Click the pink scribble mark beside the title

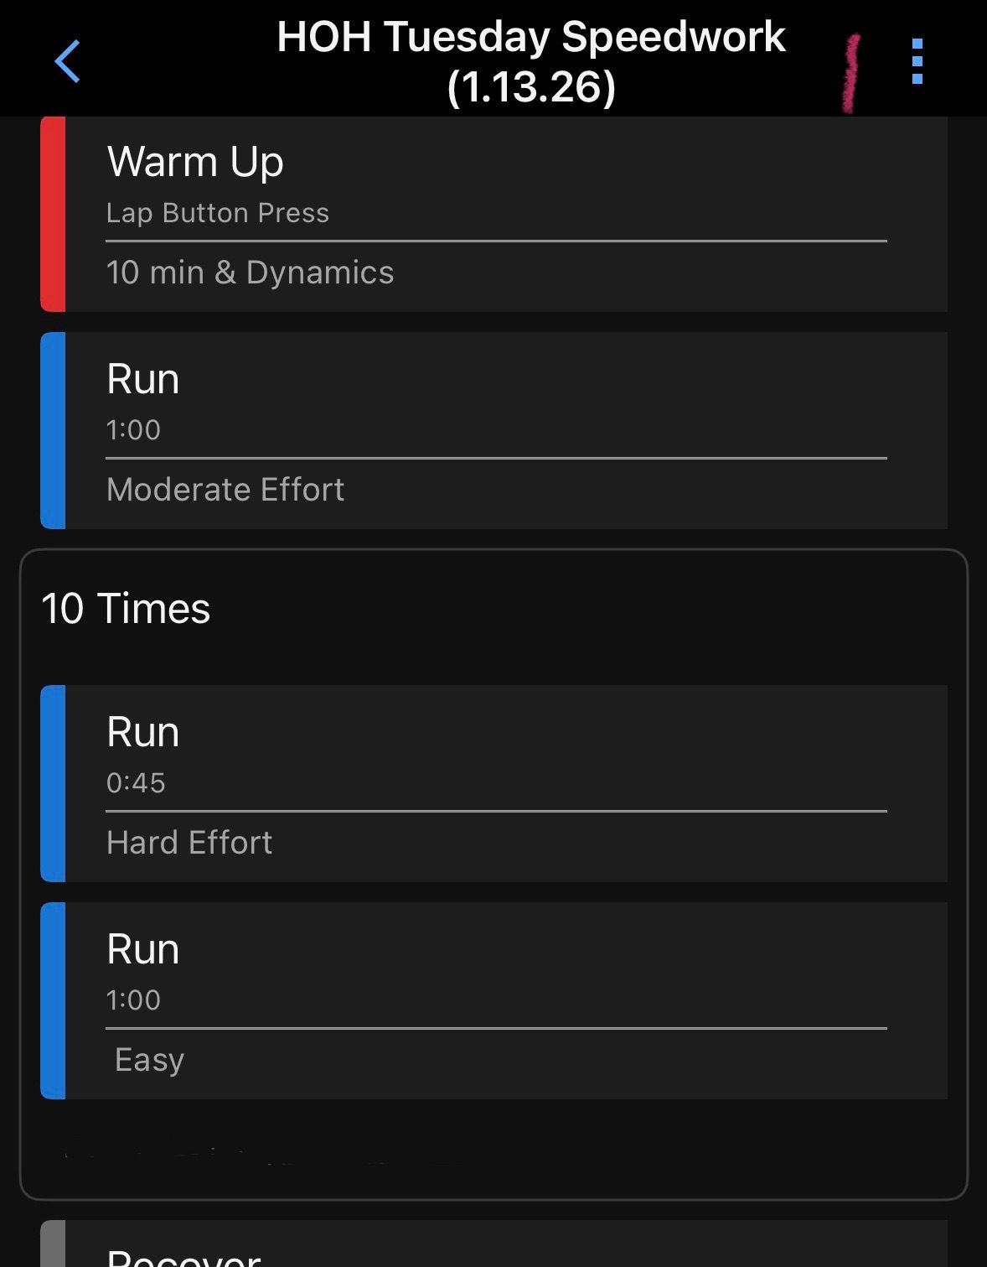coord(851,74)
